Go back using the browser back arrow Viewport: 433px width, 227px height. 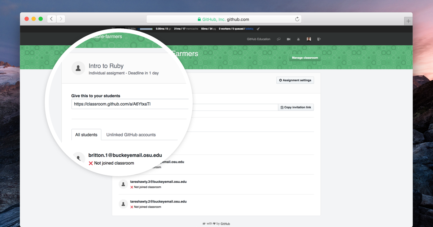(52, 19)
